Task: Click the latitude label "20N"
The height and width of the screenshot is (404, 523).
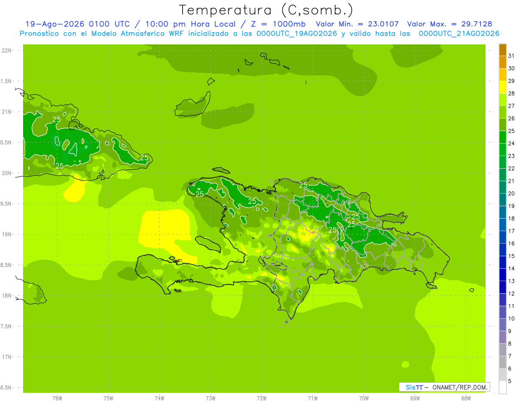Action: tap(7, 173)
